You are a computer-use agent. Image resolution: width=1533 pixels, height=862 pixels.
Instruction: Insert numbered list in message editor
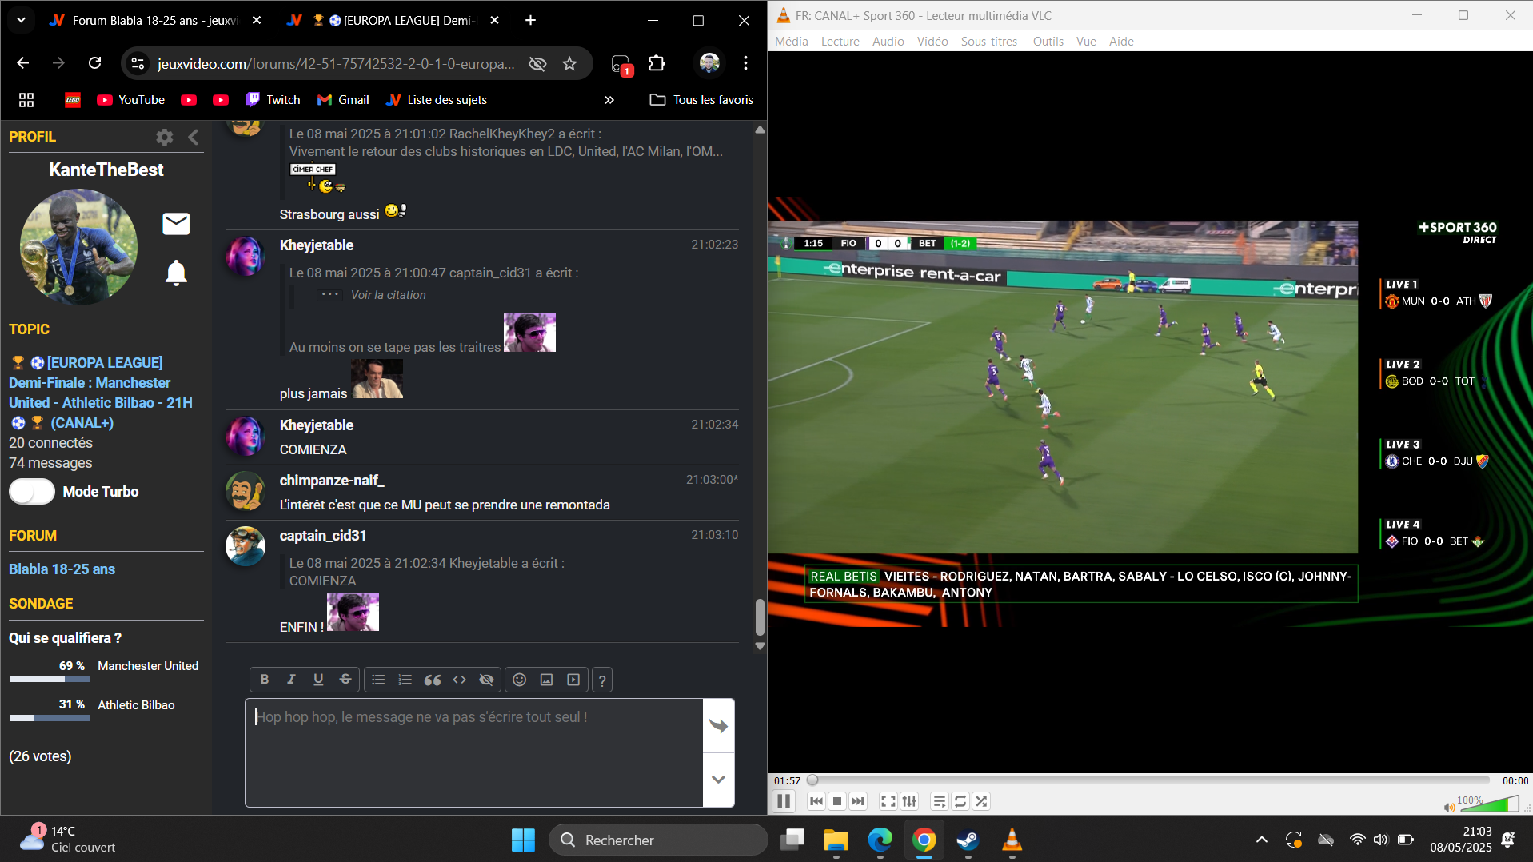405,680
